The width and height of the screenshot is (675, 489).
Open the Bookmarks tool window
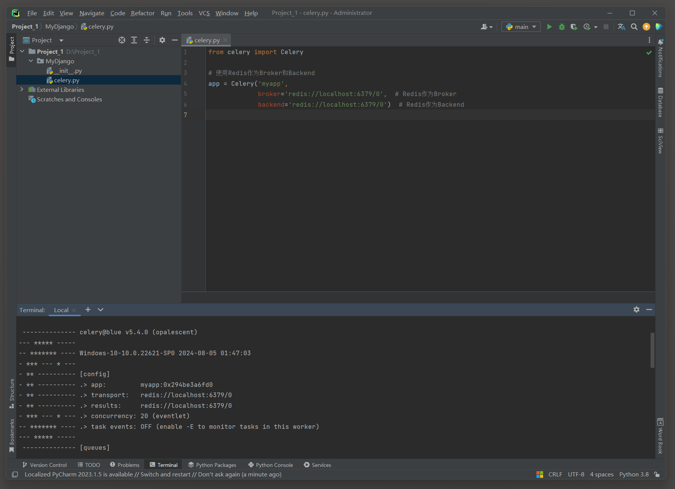(12, 436)
